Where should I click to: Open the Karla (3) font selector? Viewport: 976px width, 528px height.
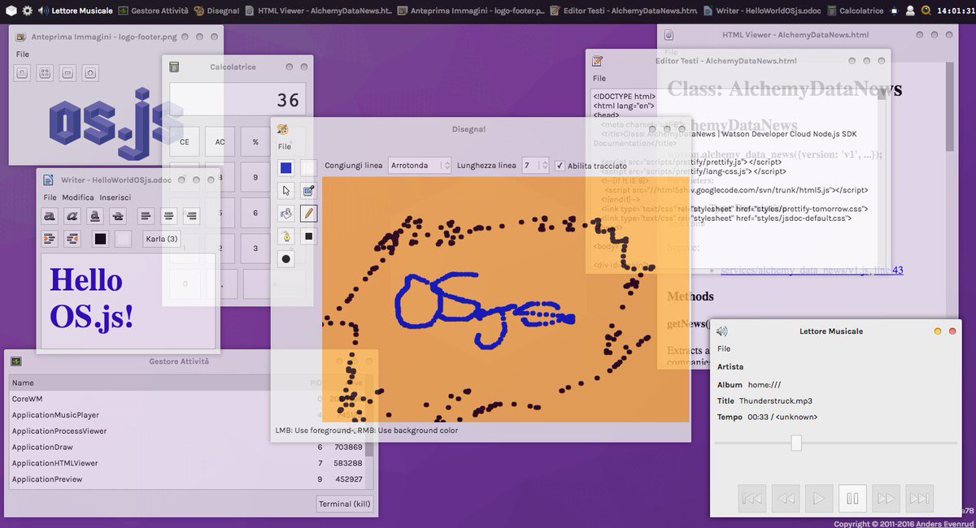pyautogui.click(x=162, y=239)
